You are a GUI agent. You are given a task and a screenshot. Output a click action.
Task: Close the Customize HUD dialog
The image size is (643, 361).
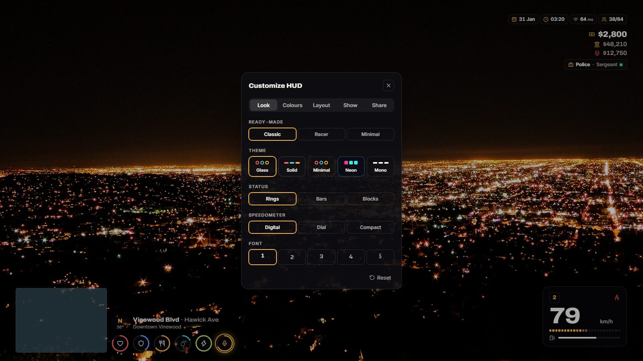[x=389, y=85]
